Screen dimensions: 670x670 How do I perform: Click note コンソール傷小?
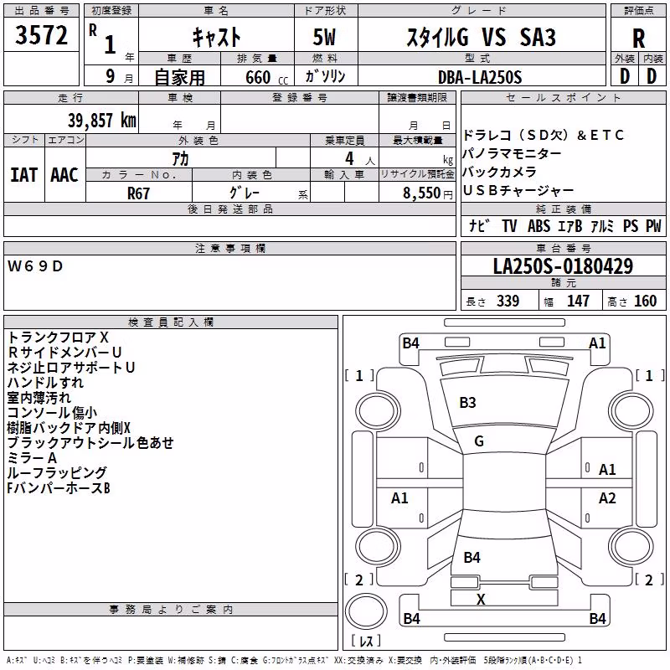(52, 413)
